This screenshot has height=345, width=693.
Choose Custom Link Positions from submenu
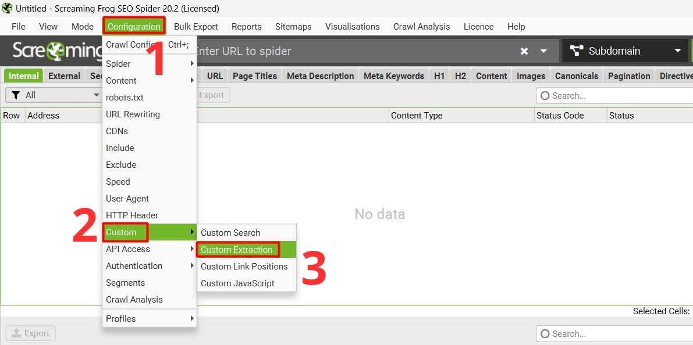click(246, 267)
